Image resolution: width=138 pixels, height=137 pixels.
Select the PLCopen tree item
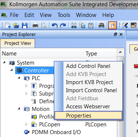(49, 125)
